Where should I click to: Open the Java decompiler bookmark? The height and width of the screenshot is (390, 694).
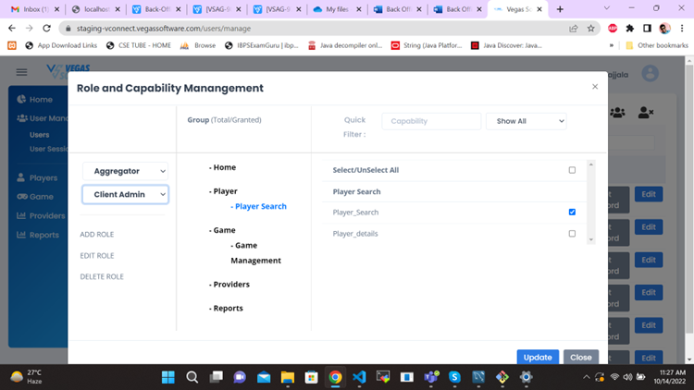tap(345, 45)
